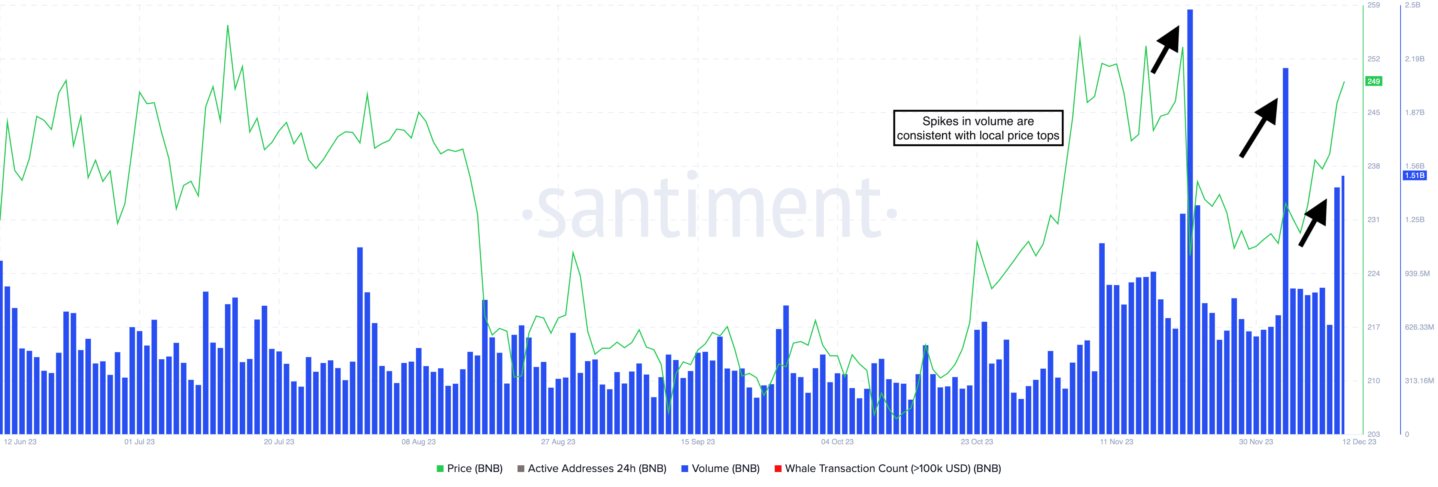
Task: Click the 04 Oct 23 date label
Action: pos(837,442)
